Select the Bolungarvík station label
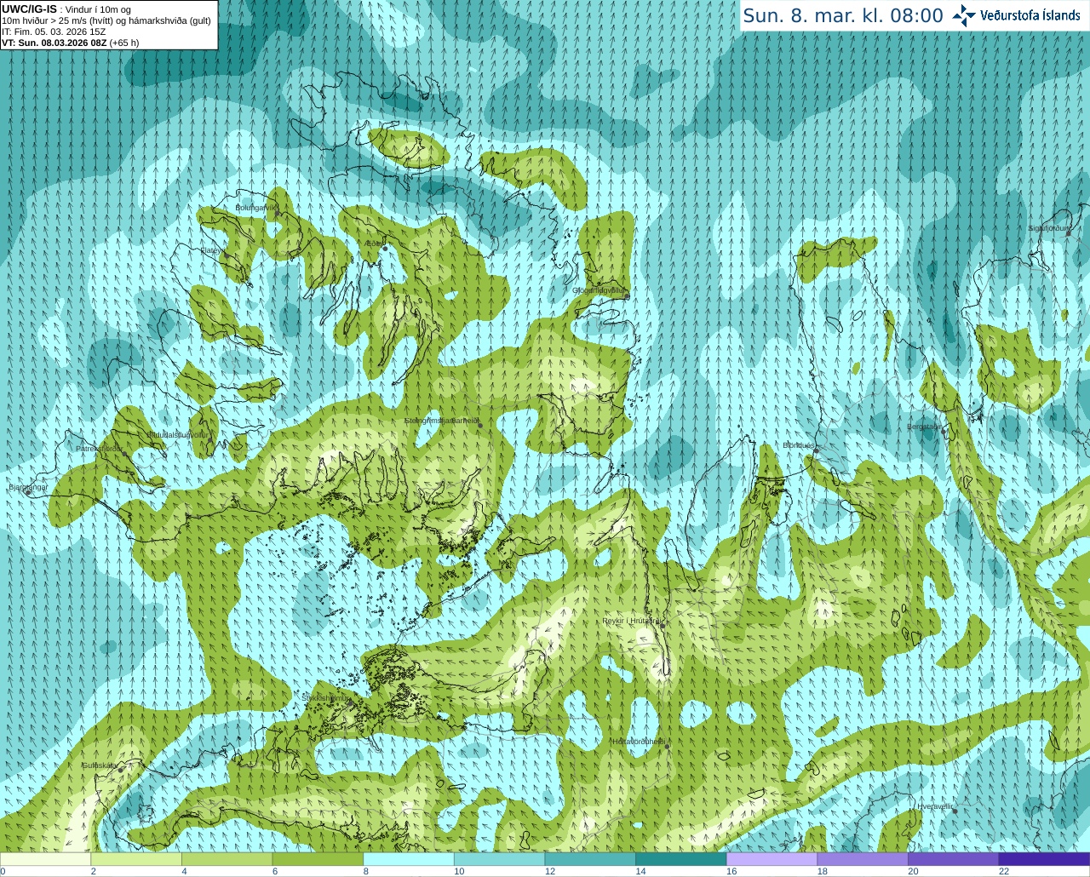 (x=257, y=208)
